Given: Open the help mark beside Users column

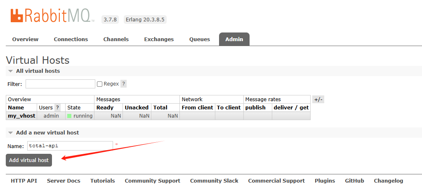Looking at the screenshot, I should coord(57,108).
